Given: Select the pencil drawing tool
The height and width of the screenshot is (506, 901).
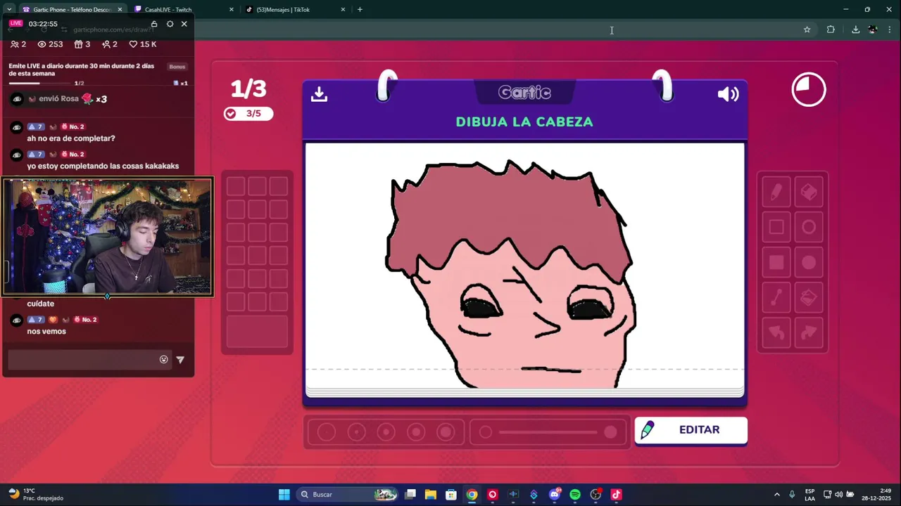Looking at the screenshot, I should click(x=776, y=192).
